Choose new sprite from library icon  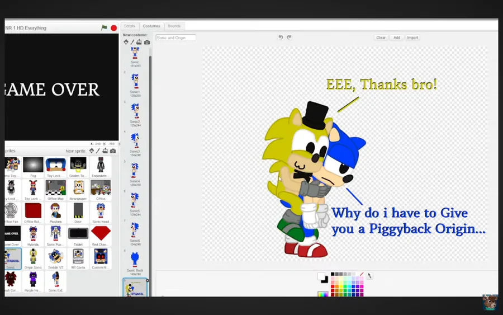(x=92, y=151)
